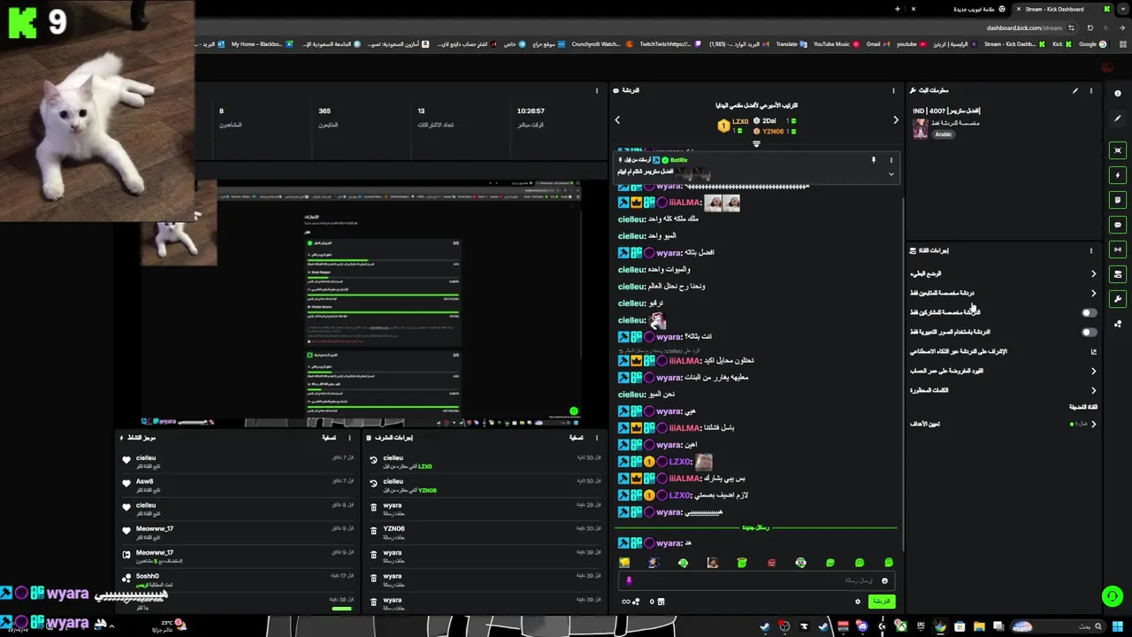Viewport: 1132px width, 637px height.
Task: Click the pencil icon in right sidebar
Action: pos(1118,118)
